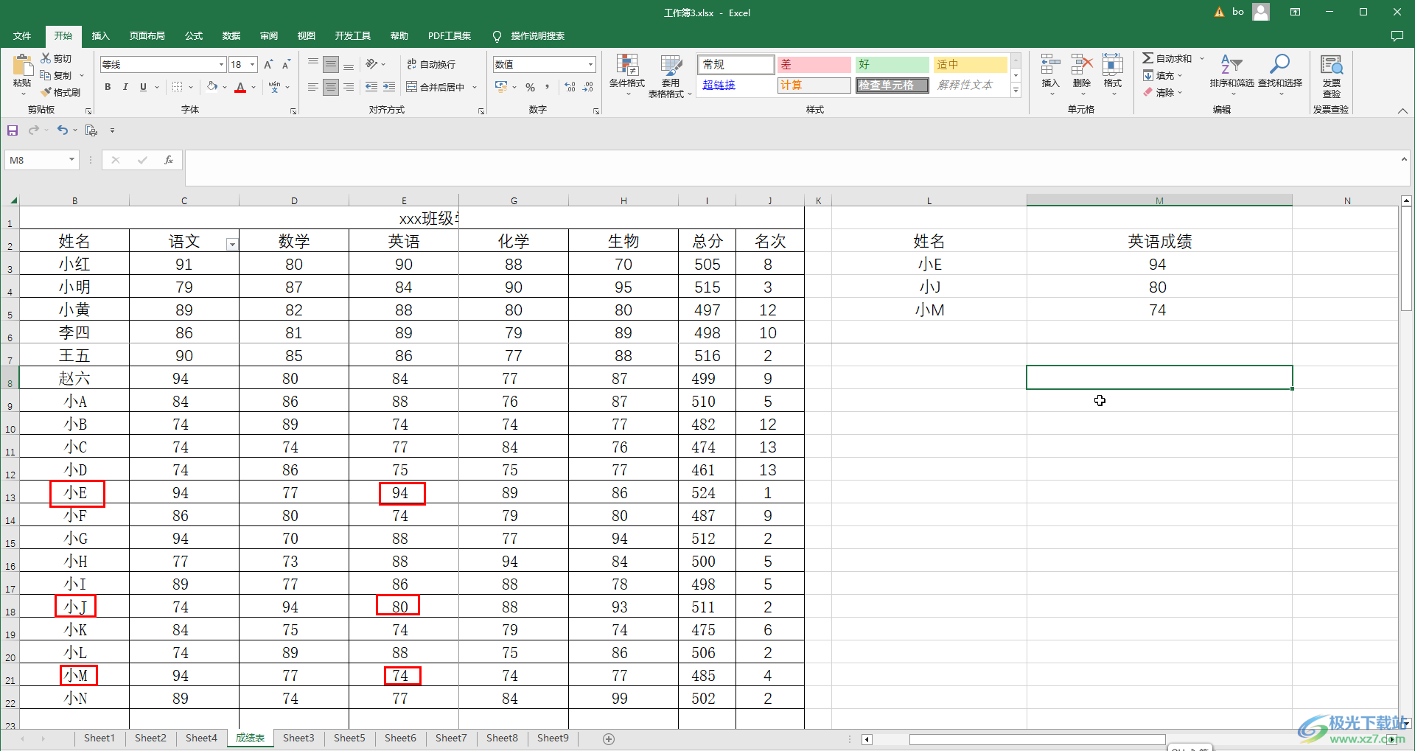Click the Copy (复制) button
The width and height of the screenshot is (1415, 751).
pos(56,75)
